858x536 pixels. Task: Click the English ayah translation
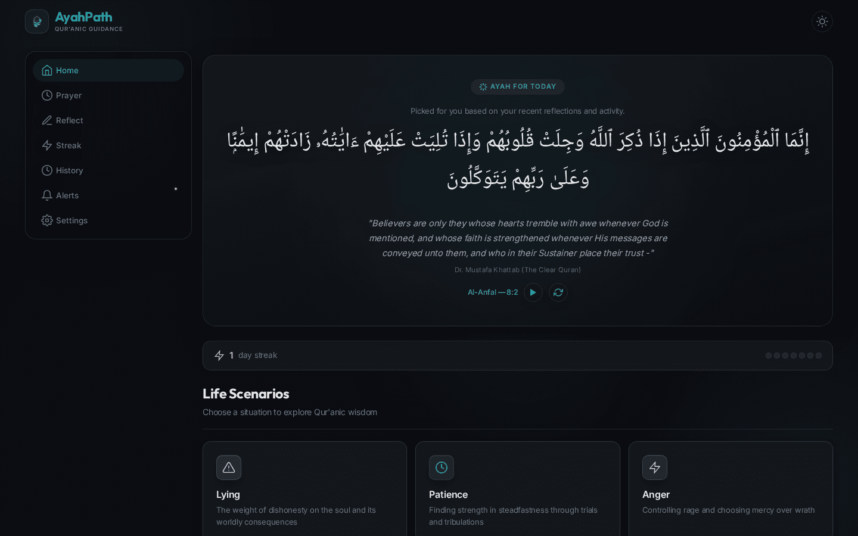(518, 238)
